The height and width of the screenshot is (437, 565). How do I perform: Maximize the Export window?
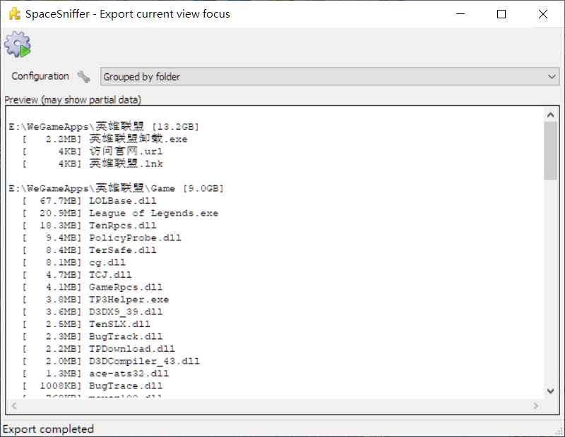(x=501, y=14)
